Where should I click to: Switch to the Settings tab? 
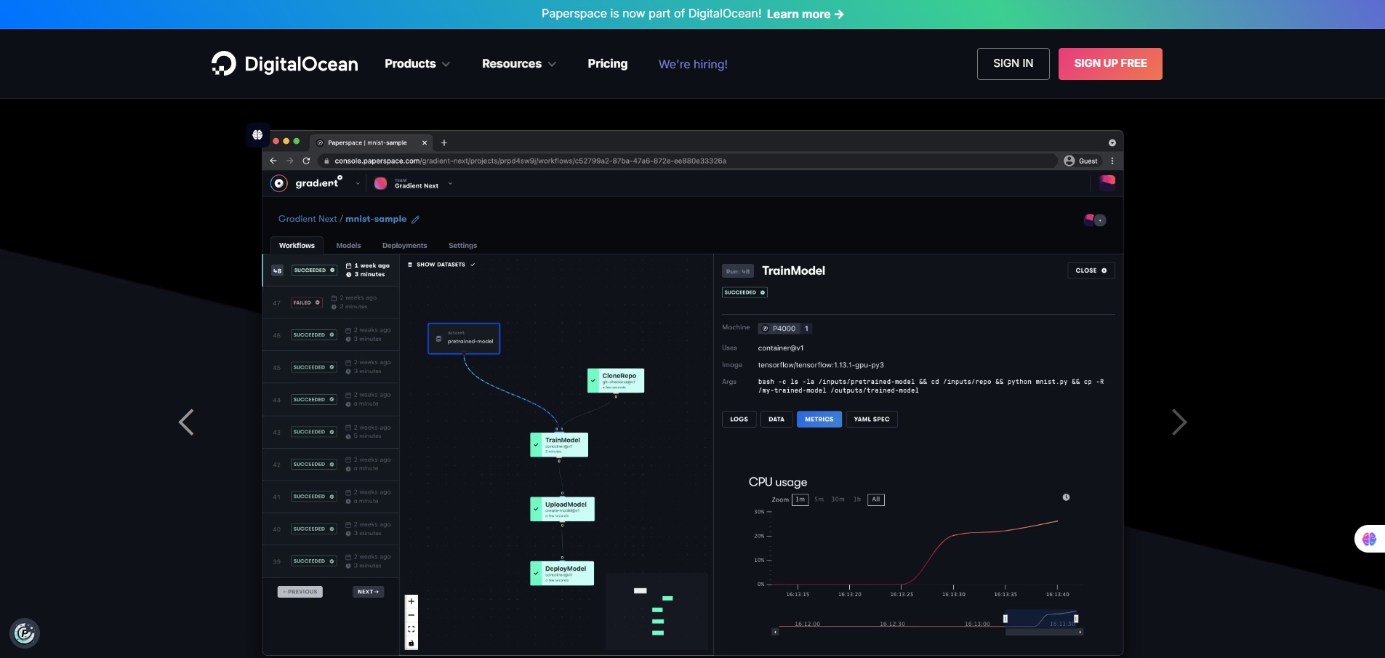point(462,246)
